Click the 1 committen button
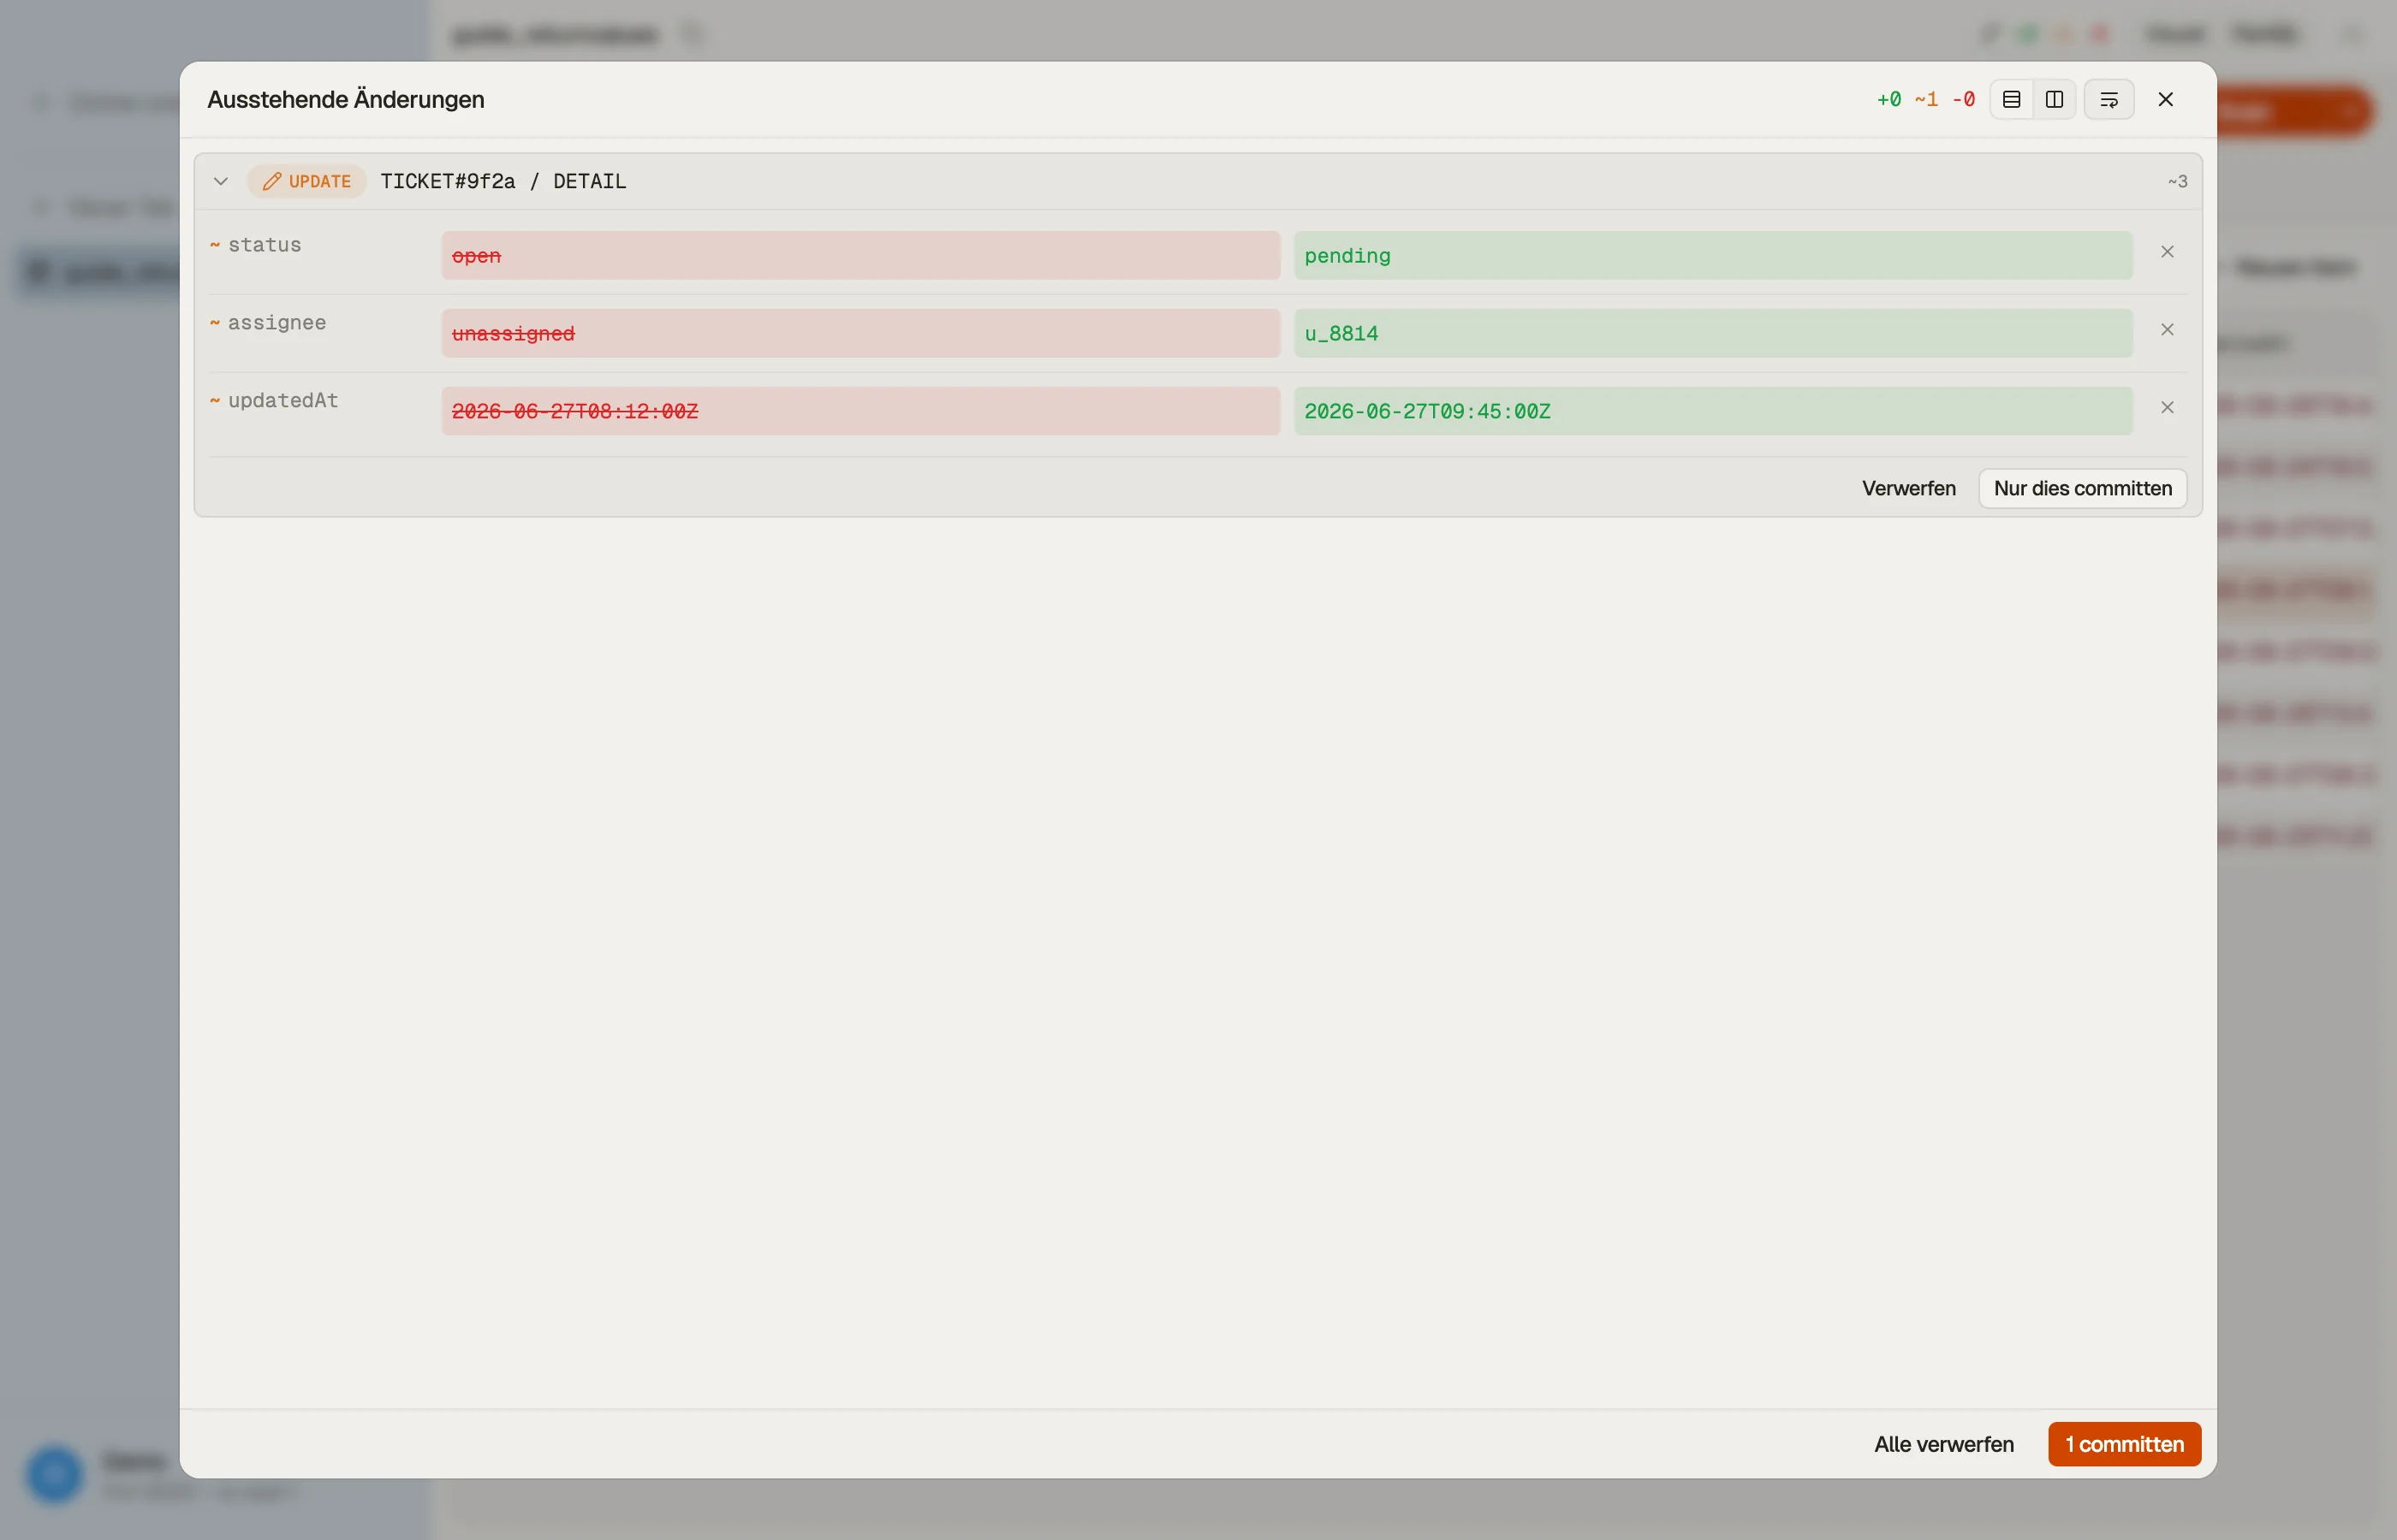2397x1540 pixels. (2125, 1444)
